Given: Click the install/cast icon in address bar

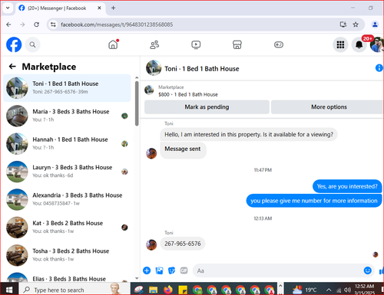Looking at the screenshot, I should 343,25.
